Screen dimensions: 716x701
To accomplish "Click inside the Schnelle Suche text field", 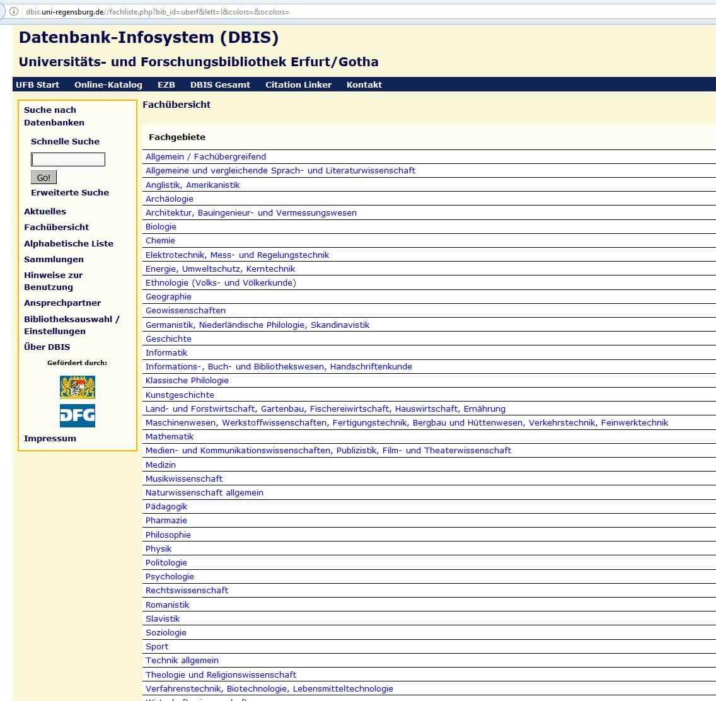I will (x=68, y=159).
